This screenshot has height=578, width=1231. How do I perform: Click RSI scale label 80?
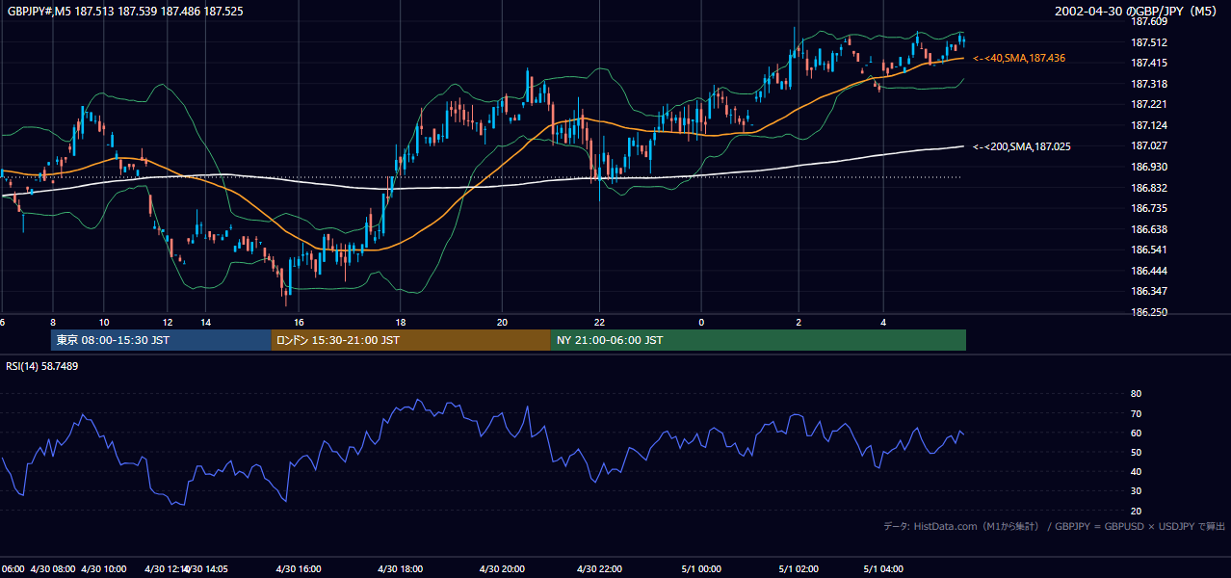click(x=1137, y=394)
